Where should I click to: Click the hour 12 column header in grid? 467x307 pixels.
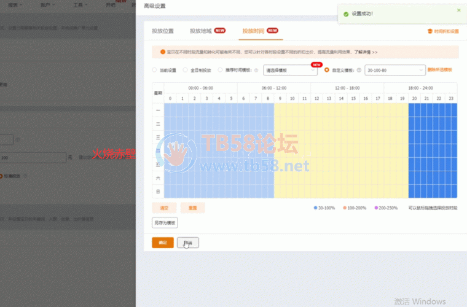coord(316,98)
